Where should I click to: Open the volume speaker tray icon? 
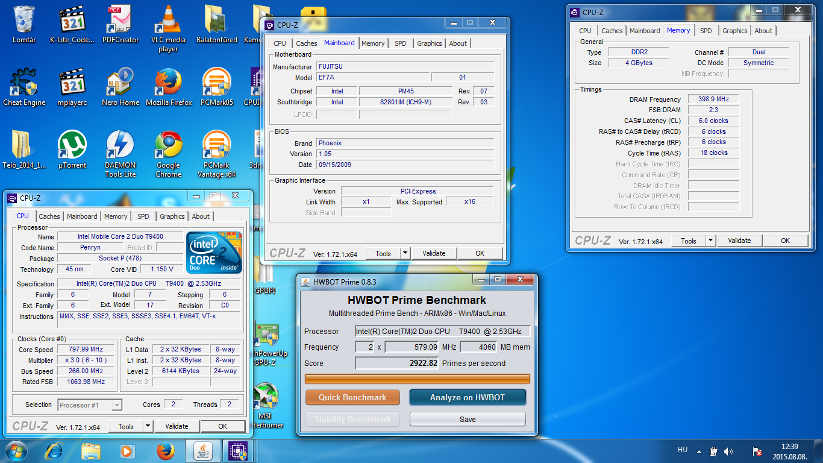728,451
